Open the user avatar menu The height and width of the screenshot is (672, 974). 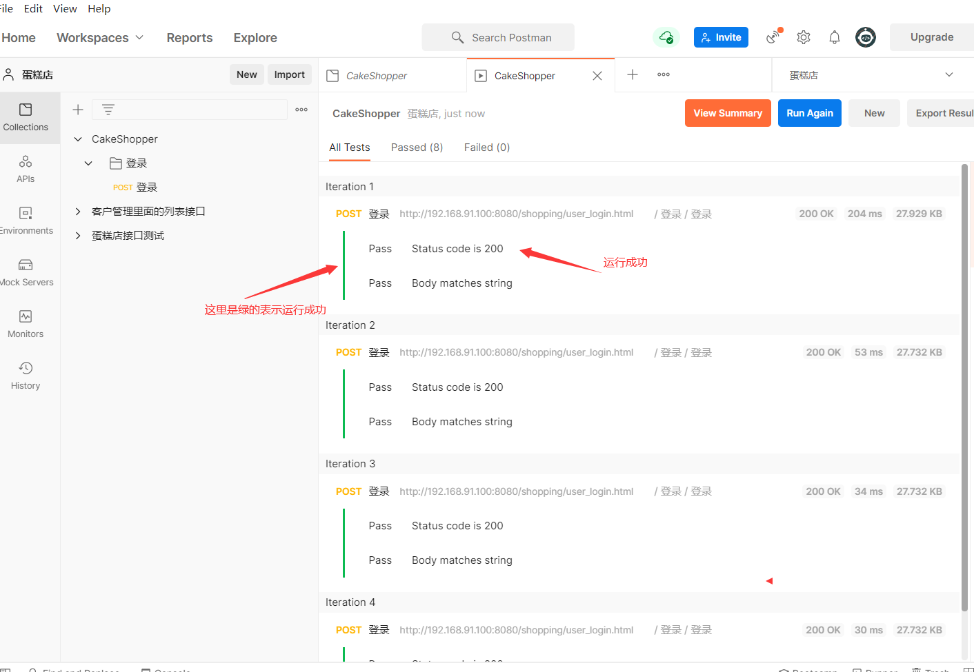(866, 37)
